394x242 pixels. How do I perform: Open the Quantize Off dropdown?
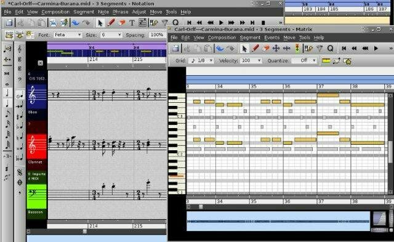304,60
